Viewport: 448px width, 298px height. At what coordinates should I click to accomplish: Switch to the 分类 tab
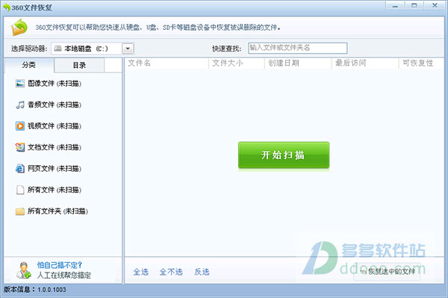pos(29,65)
